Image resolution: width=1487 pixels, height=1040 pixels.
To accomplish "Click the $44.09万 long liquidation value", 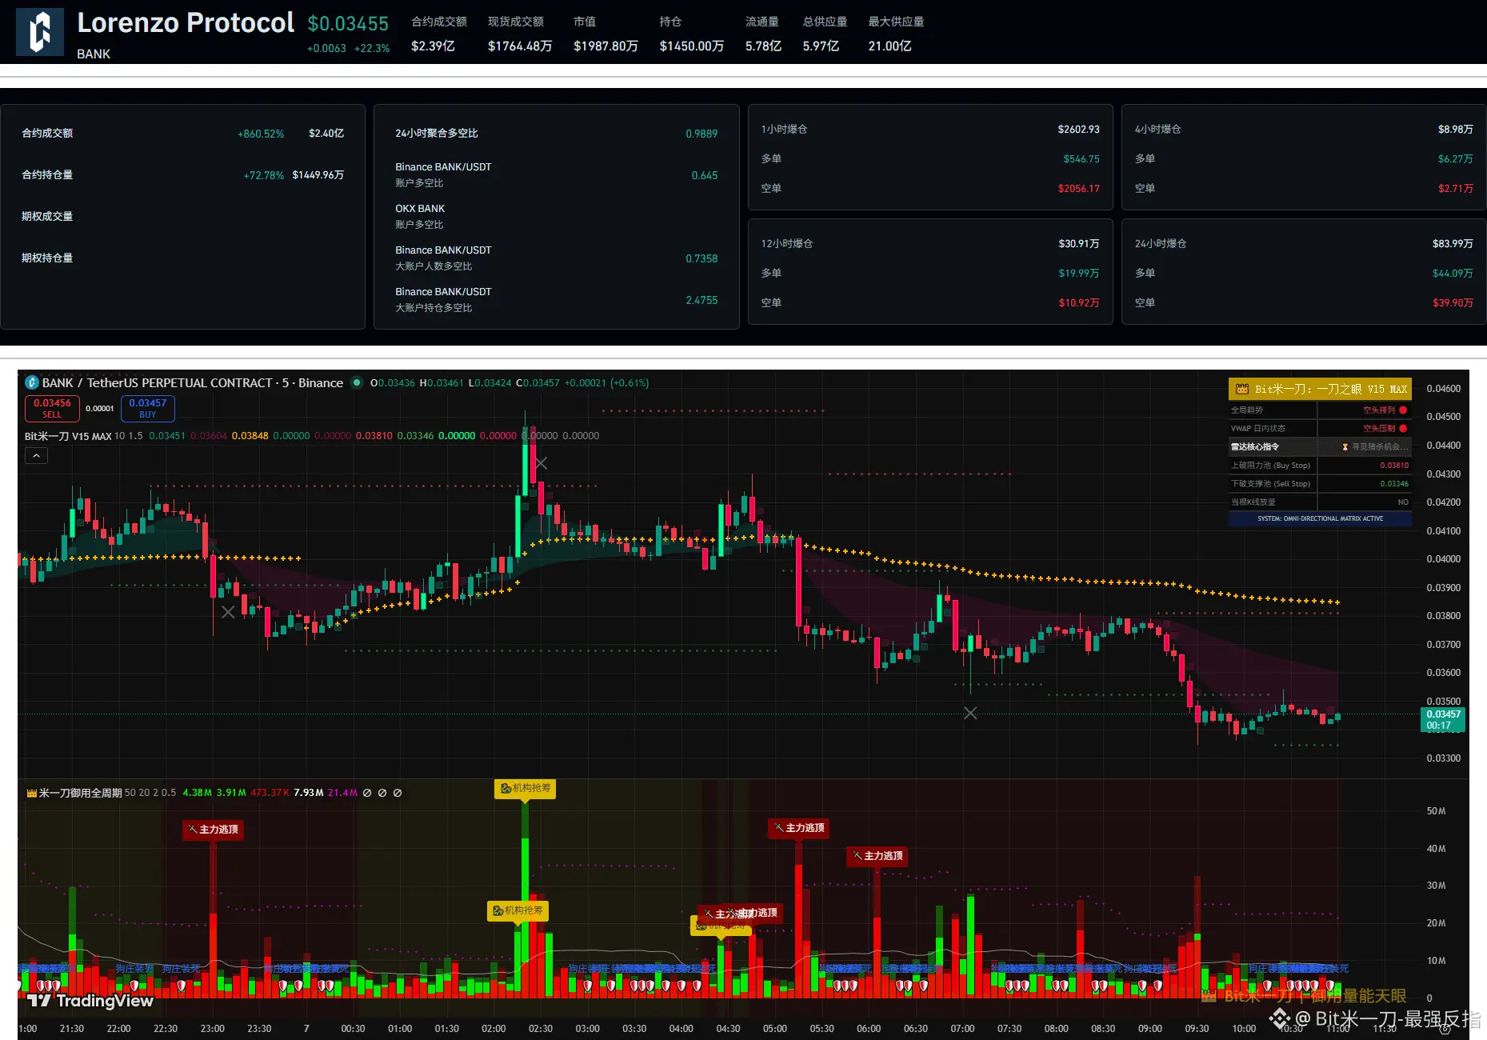I will (1453, 274).
